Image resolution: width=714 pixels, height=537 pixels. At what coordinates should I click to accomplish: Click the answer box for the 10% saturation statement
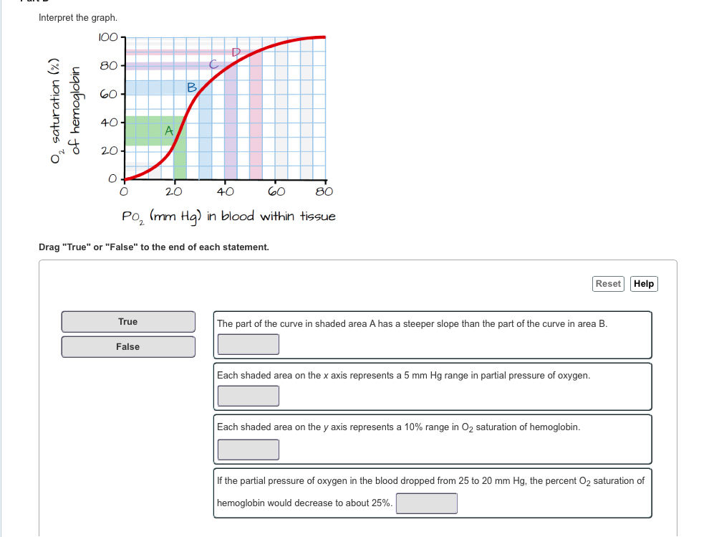click(x=248, y=449)
